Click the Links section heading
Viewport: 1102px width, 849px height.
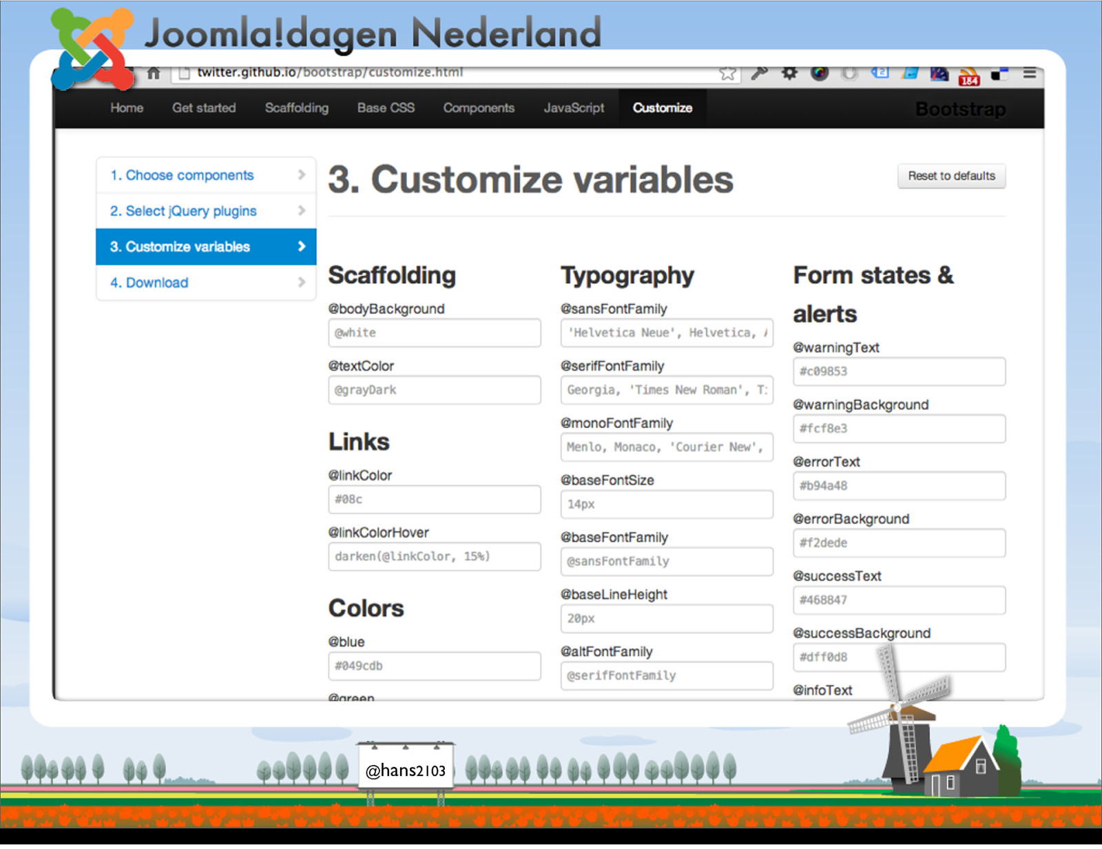point(359,442)
